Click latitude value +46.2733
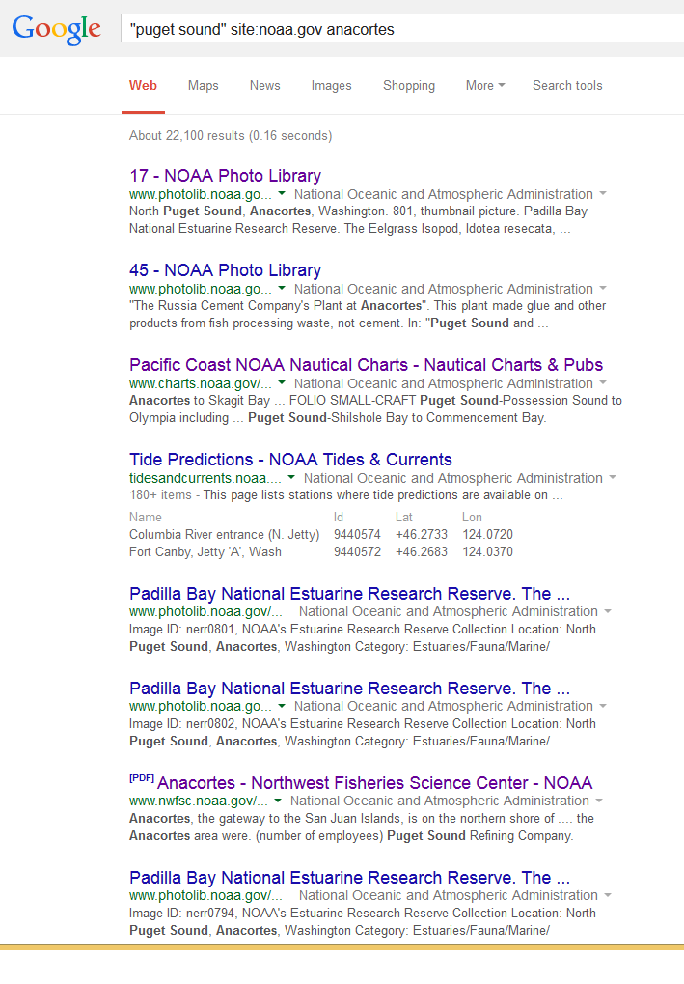The height and width of the screenshot is (984, 684). (x=422, y=535)
